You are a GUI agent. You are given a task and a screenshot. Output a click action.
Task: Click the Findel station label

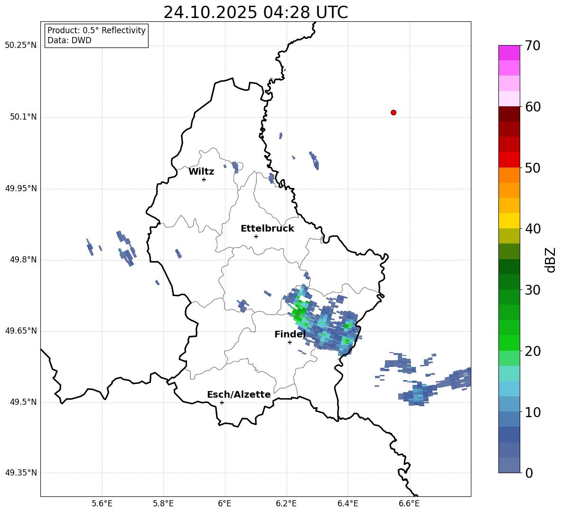290,334
